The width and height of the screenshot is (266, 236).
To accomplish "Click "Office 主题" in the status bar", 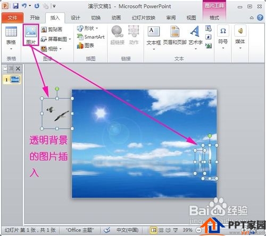I will pyautogui.click(x=79, y=230).
